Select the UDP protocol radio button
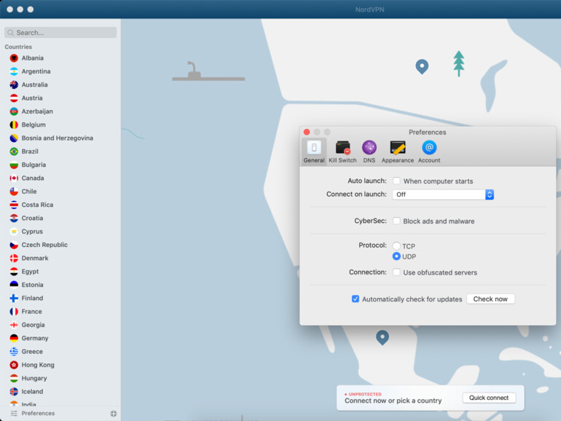 tap(396, 256)
